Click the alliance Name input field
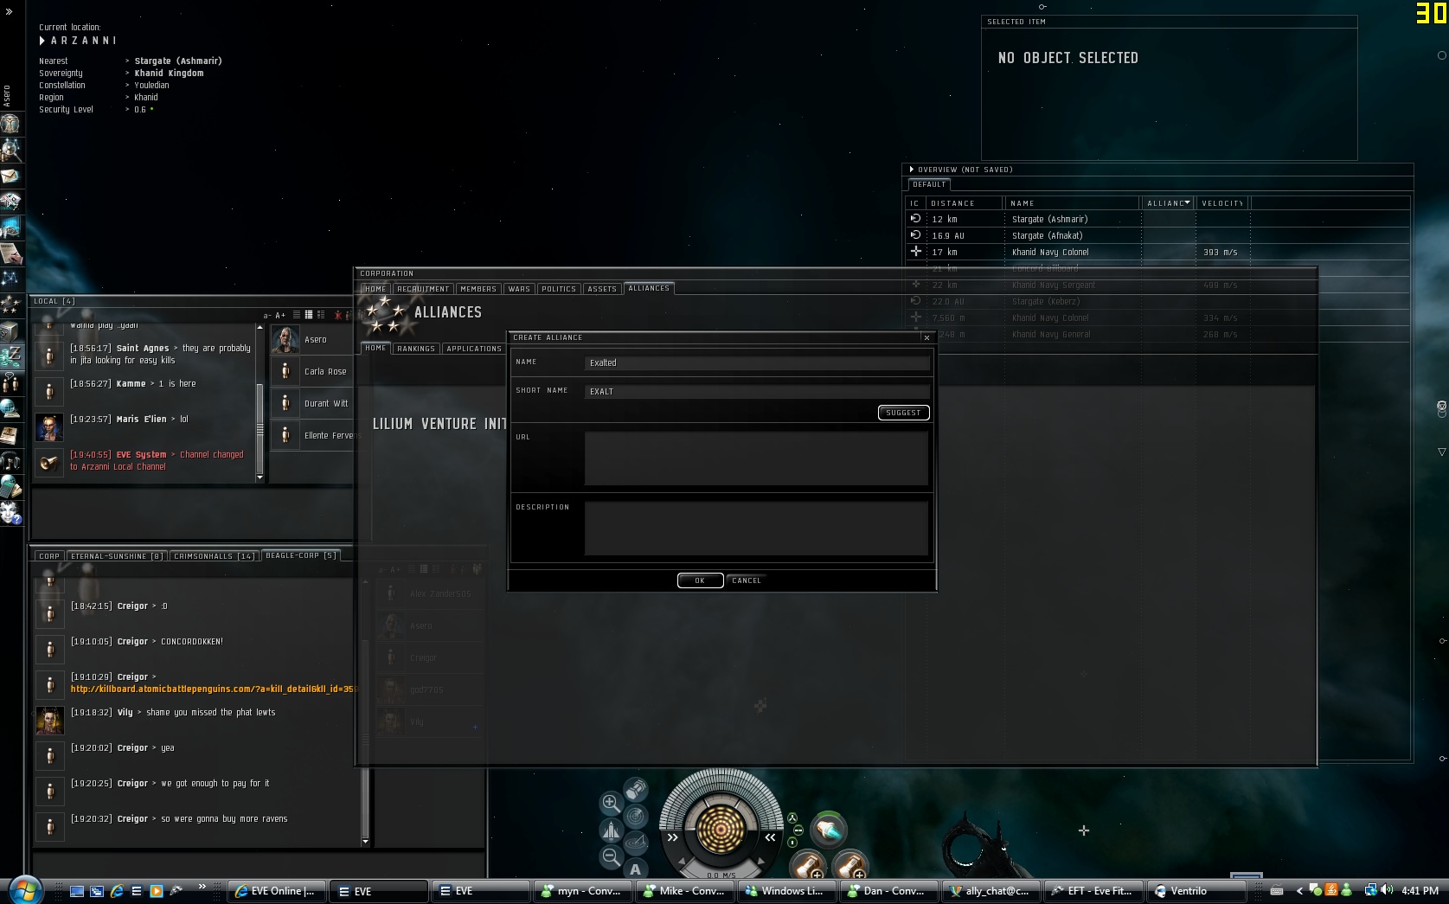The image size is (1449, 904). pos(757,362)
